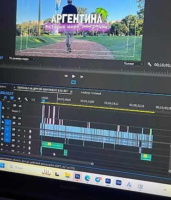Open Program Monitor settings wrench
The image size is (171, 200).
tap(149, 64)
